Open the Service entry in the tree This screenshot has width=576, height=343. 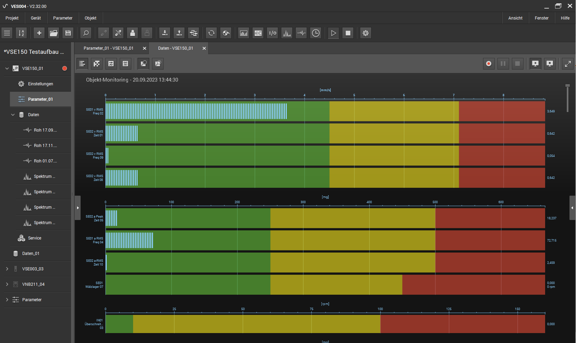pos(35,238)
